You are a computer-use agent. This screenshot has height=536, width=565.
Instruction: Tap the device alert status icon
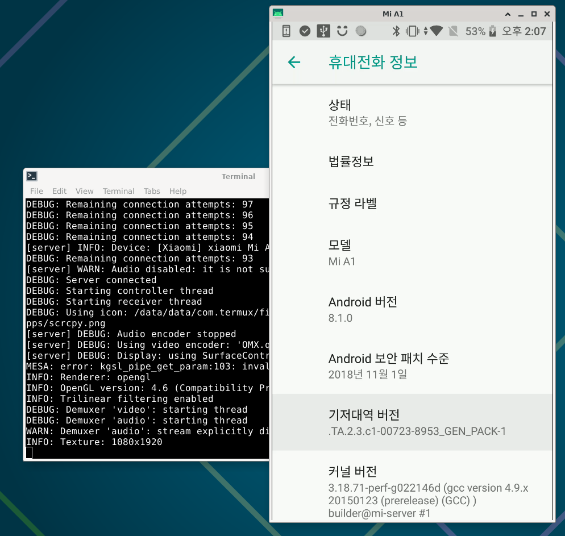tap(286, 31)
